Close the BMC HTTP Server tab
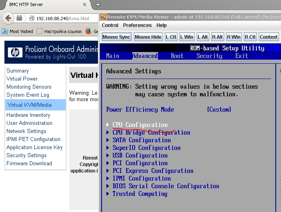This screenshot has height=212, width=281. pyautogui.click(x=85, y=4)
